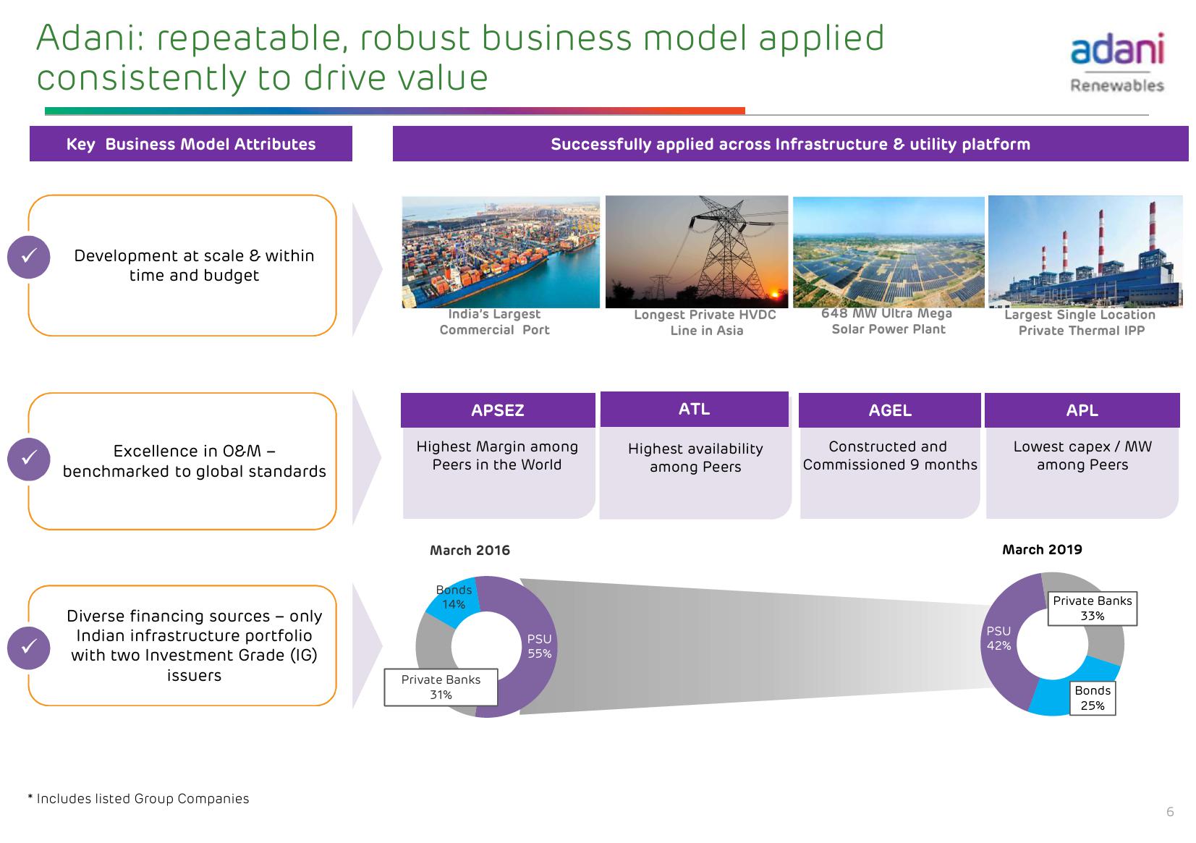Click '648 MW Ultra Mega Solar Power Plant' caption

click(x=888, y=321)
